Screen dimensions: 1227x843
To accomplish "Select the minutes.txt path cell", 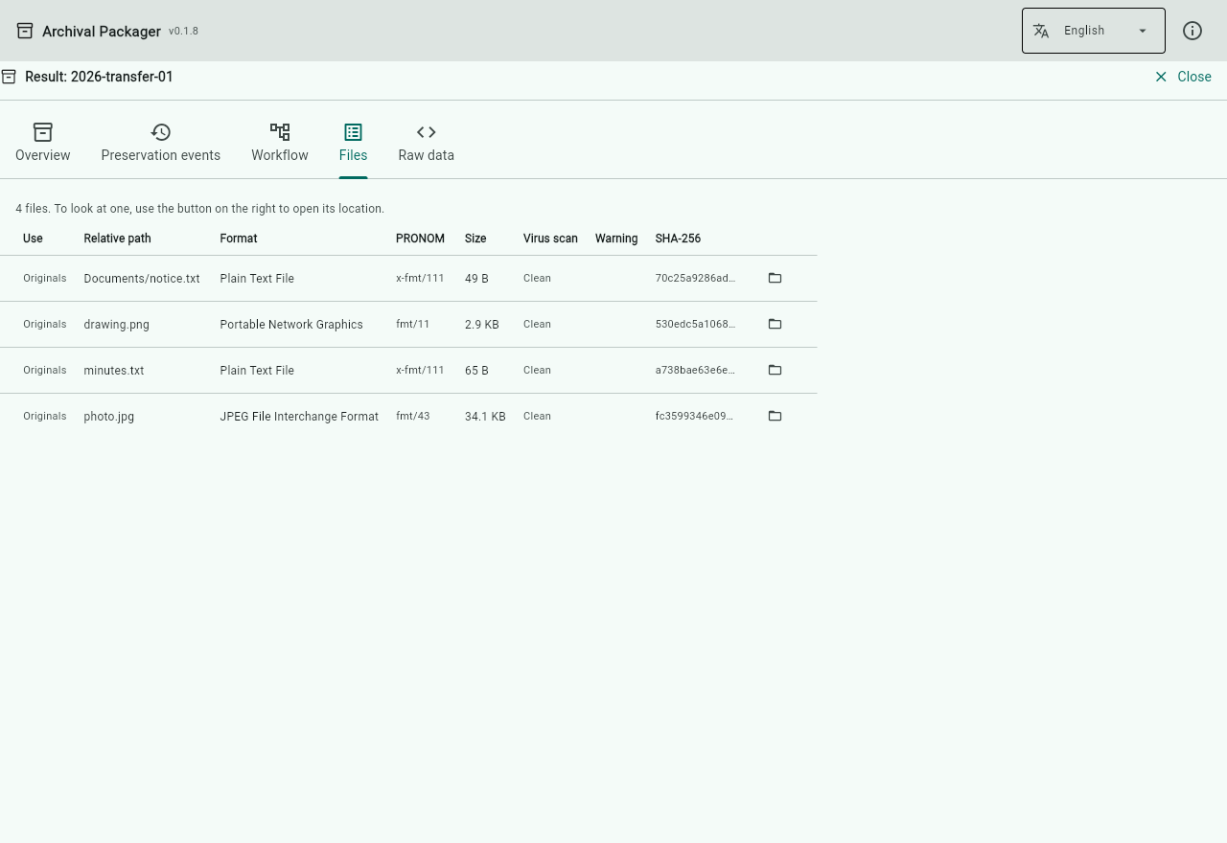I will point(114,371).
